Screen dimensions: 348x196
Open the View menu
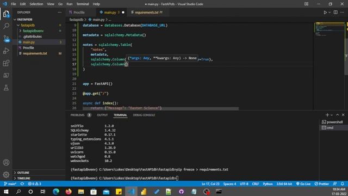pos(51,4)
